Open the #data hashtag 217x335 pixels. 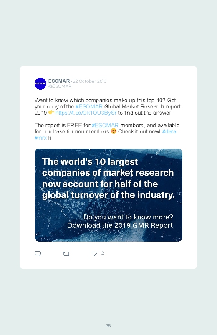coord(169,131)
